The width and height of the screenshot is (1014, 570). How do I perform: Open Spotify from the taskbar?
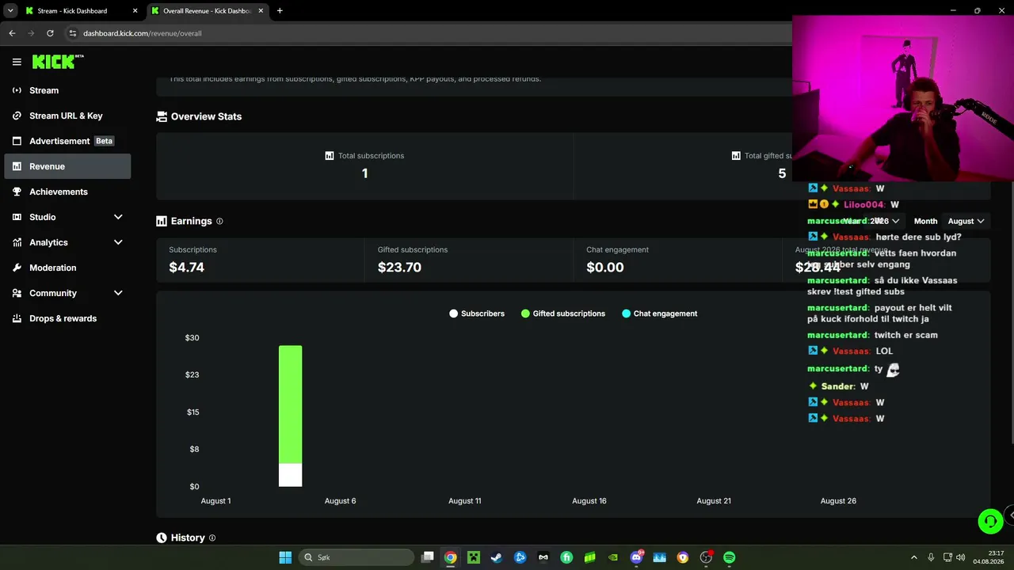pyautogui.click(x=729, y=557)
